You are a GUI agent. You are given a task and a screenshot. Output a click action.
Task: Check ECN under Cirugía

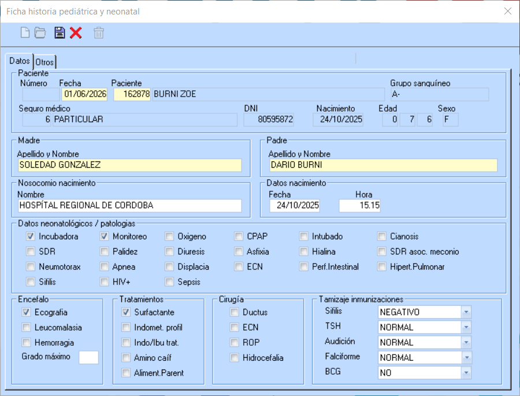click(x=234, y=327)
